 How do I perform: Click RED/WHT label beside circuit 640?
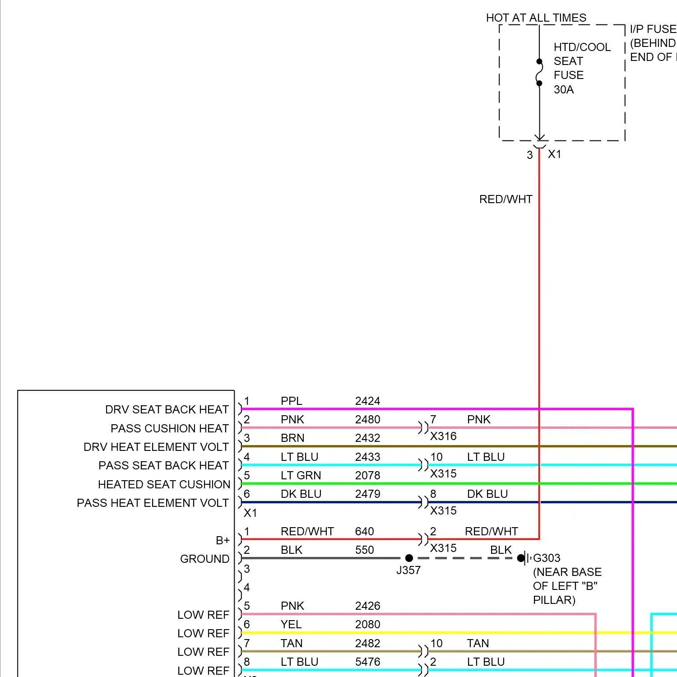tap(307, 531)
